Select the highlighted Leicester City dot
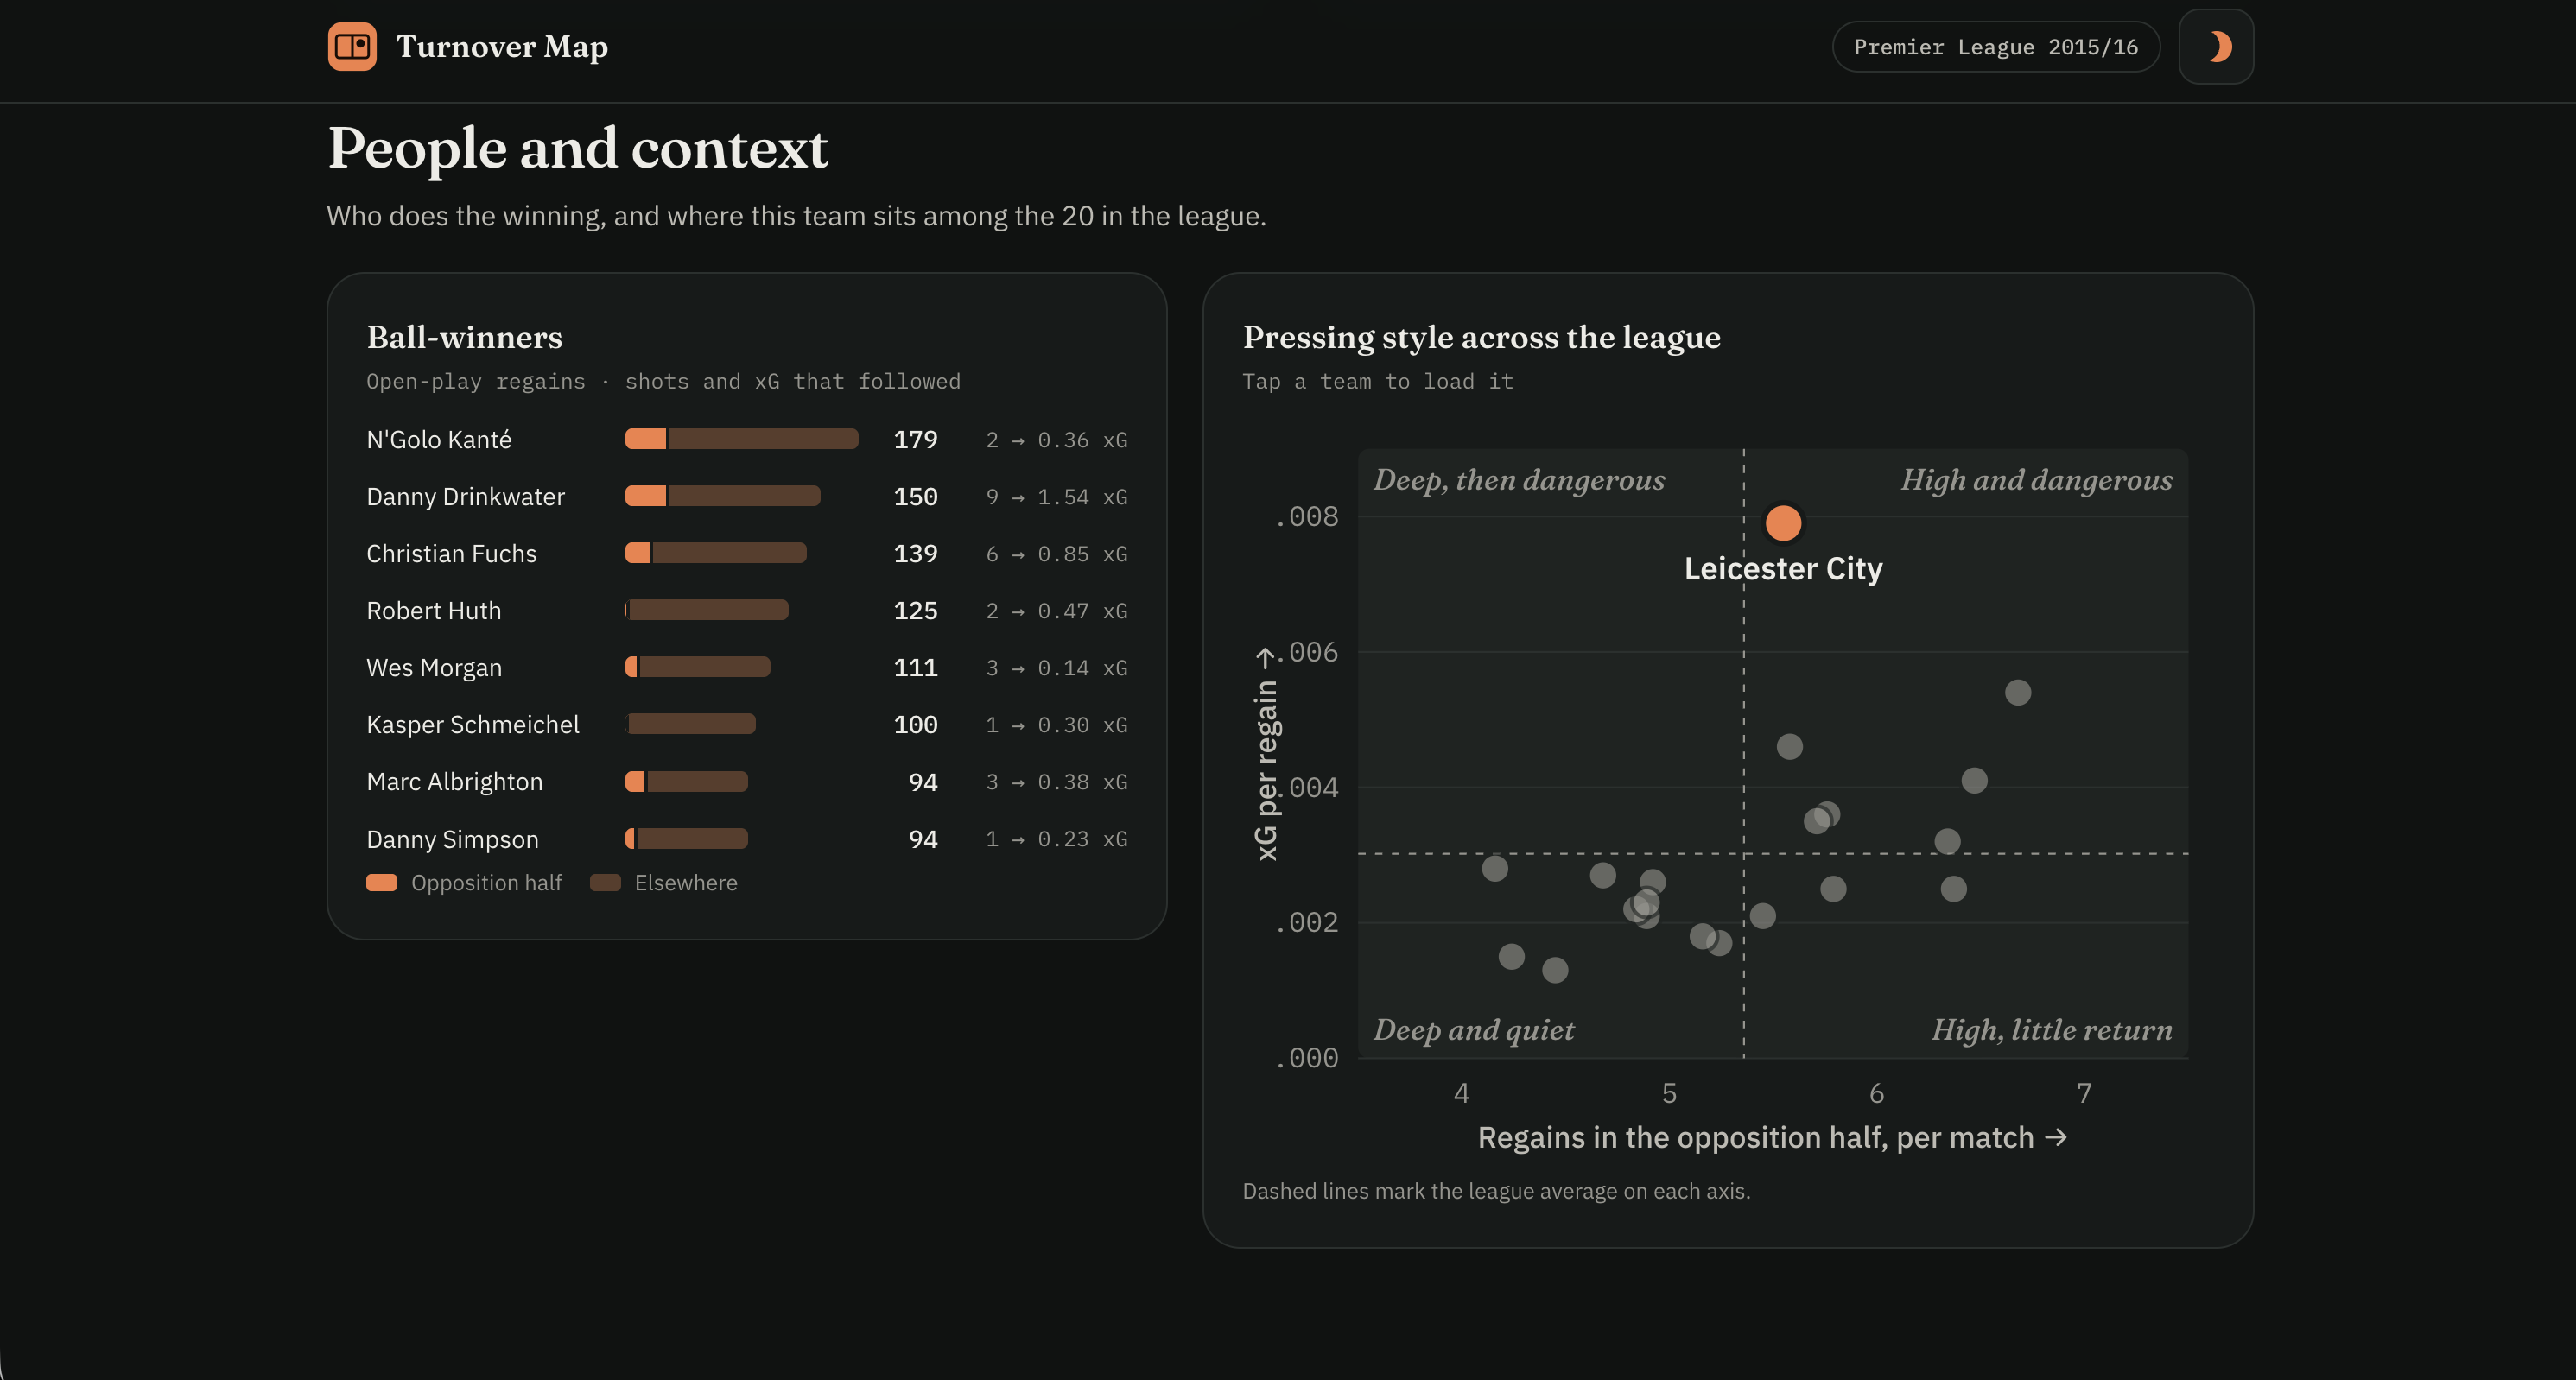Image resolution: width=2576 pixels, height=1380 pixels. click(1783, 523)
